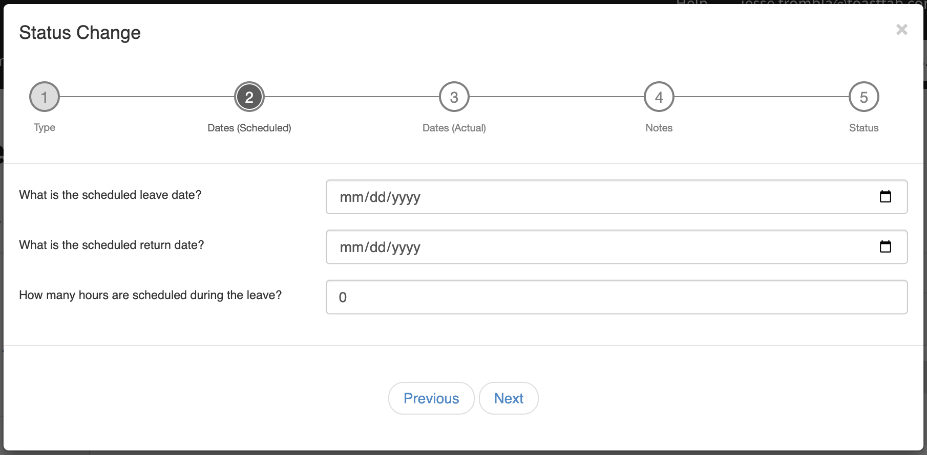
Task: Click the Dates (Scheduled) step label
Action: pyautogui.click(x=249, y=128)
